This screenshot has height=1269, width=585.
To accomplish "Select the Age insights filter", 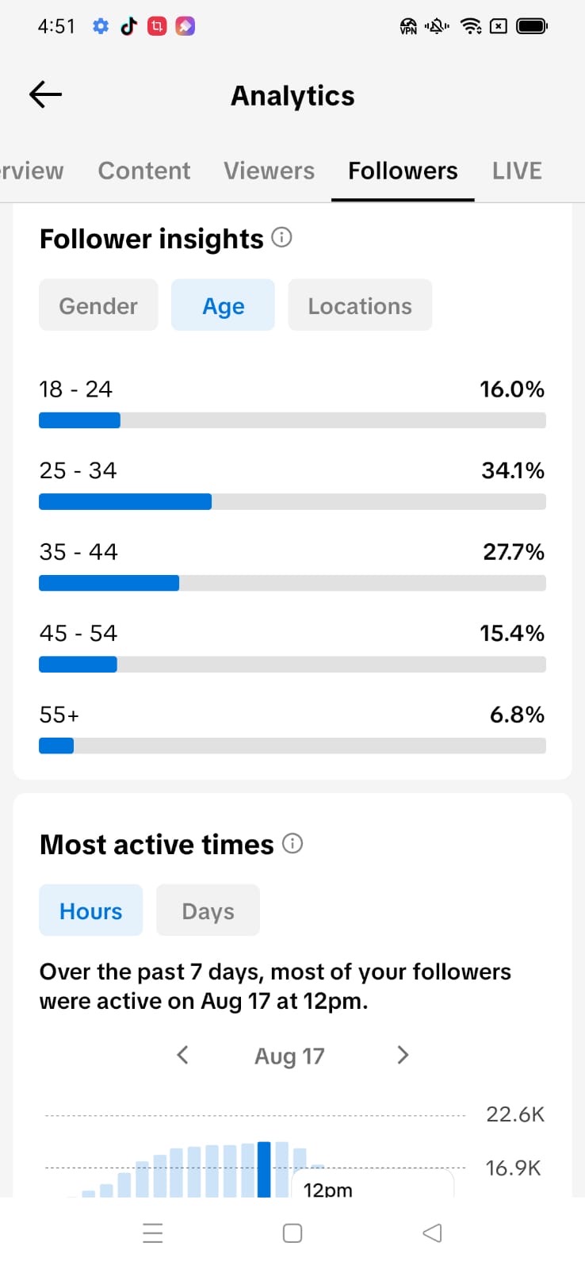I will pyautogui.click(x=223, y=305).
